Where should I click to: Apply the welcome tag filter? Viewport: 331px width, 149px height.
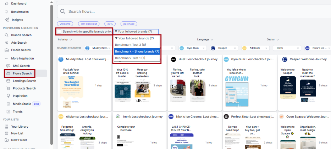pos(65,24)
